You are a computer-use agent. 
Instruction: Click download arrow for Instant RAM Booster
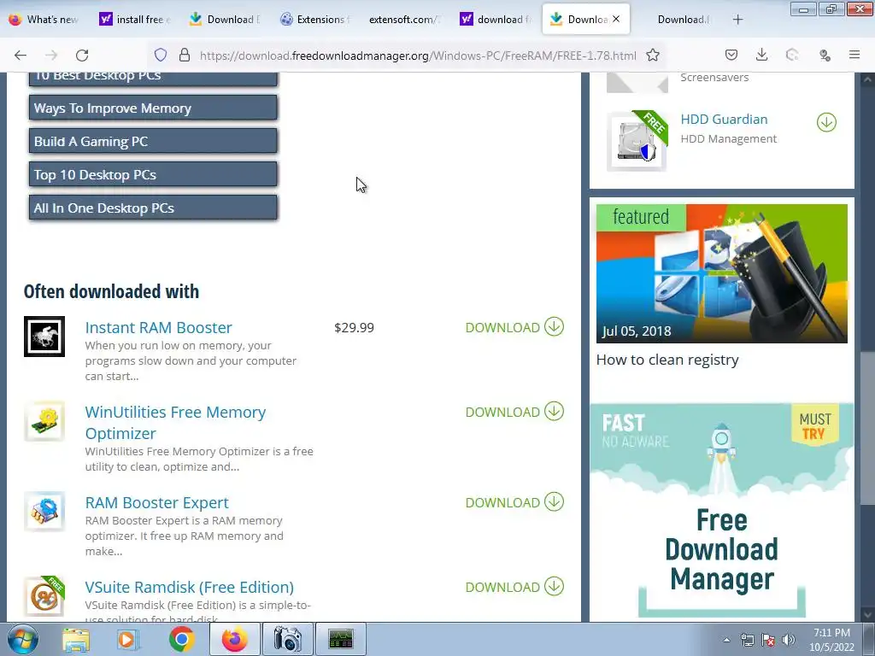tap(554, 327)
